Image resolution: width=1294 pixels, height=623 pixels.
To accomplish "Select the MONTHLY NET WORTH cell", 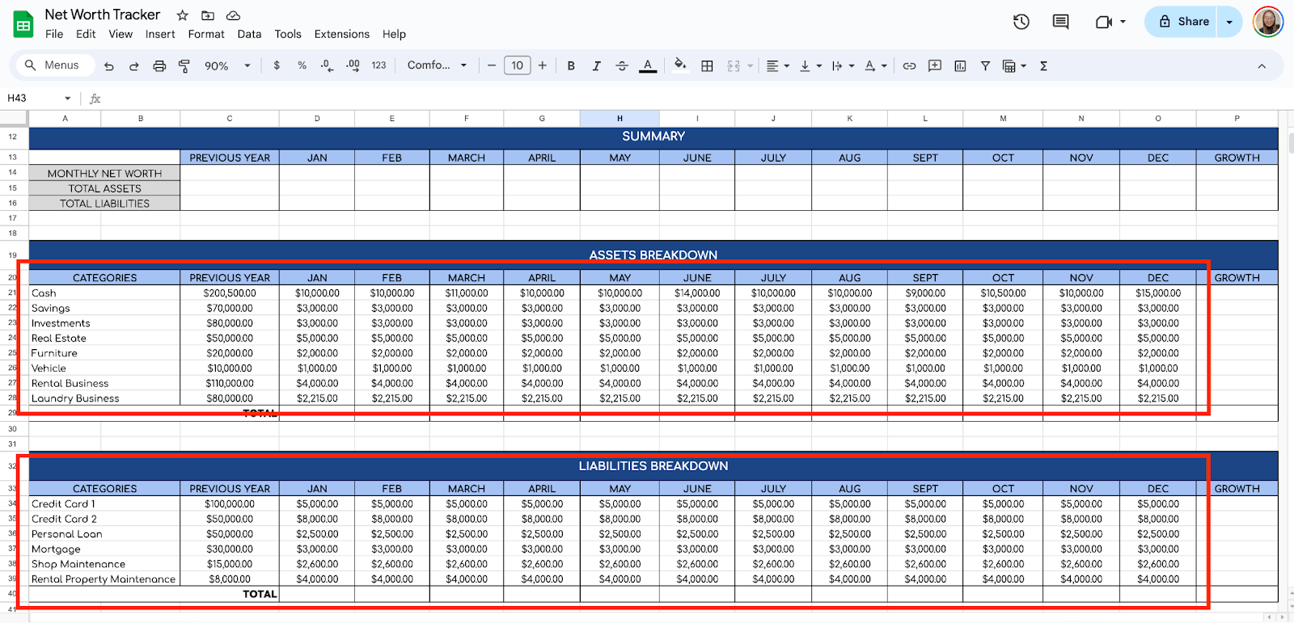I will pyautogui.click(x=104, y=173).
